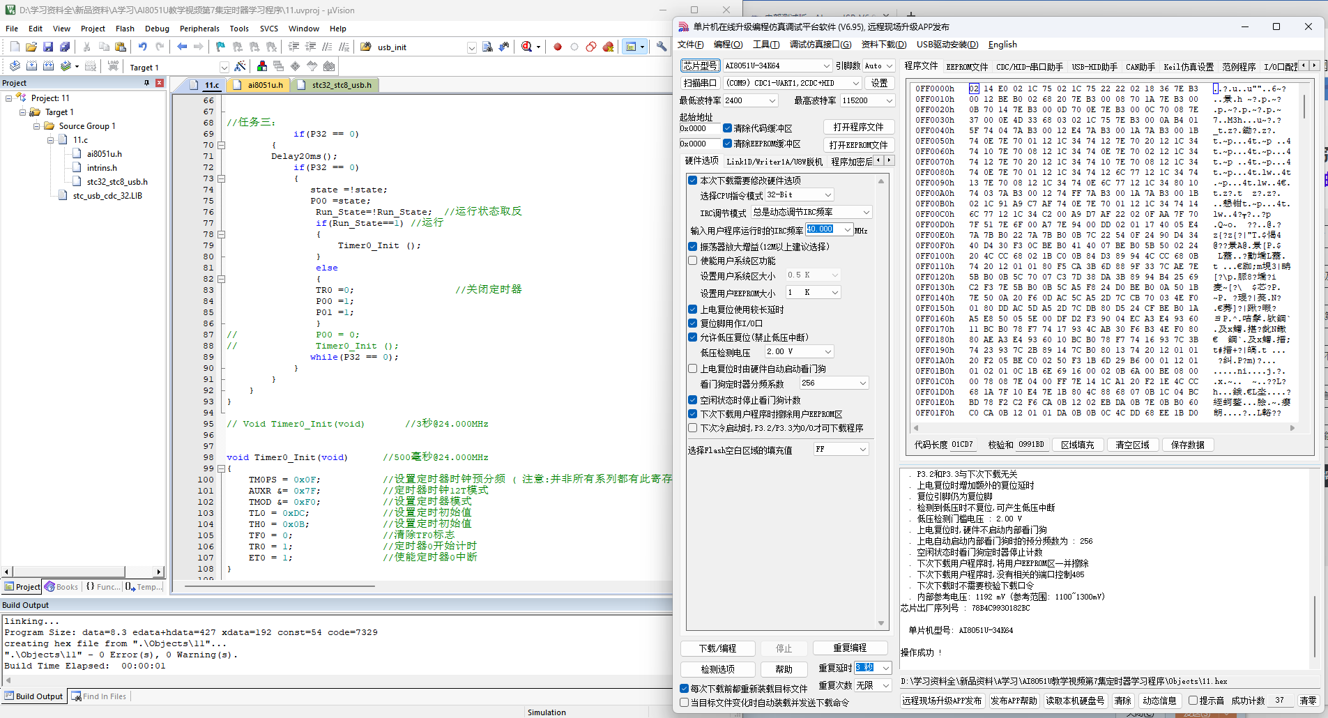Open the Target 1 selector dropdown in µVision

224,68
